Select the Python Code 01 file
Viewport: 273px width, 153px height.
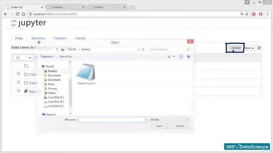pyautogui.click(x=86, y=74)
